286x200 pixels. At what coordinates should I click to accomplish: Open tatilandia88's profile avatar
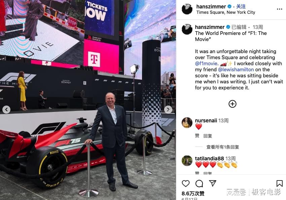[x=187, y=160]
